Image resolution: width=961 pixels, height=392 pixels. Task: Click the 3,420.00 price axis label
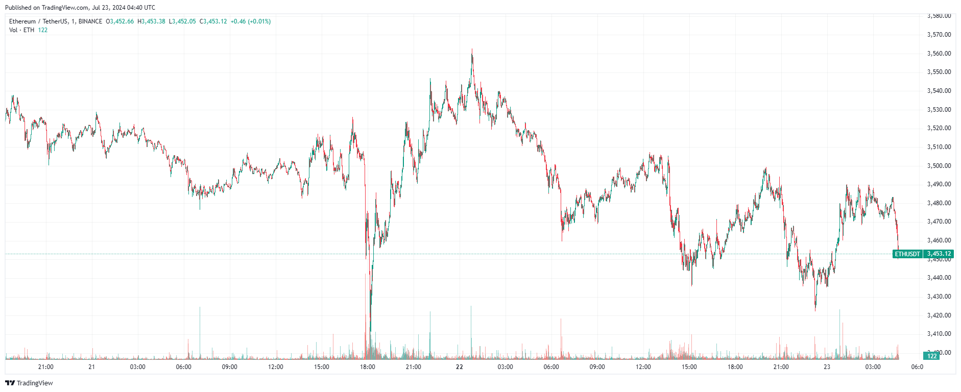pyautogui.click(x=939, y=315)
